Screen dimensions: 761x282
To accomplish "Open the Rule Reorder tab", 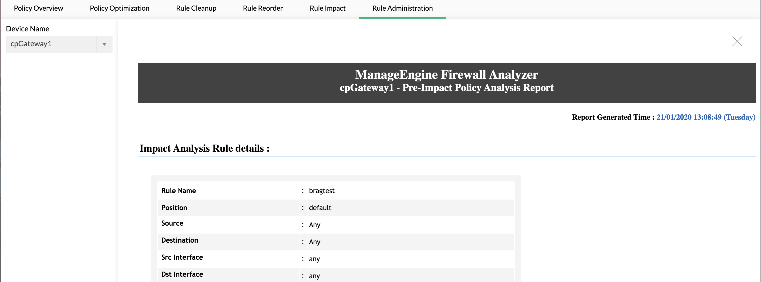I will pyautogui.click(x=263, y=8).
